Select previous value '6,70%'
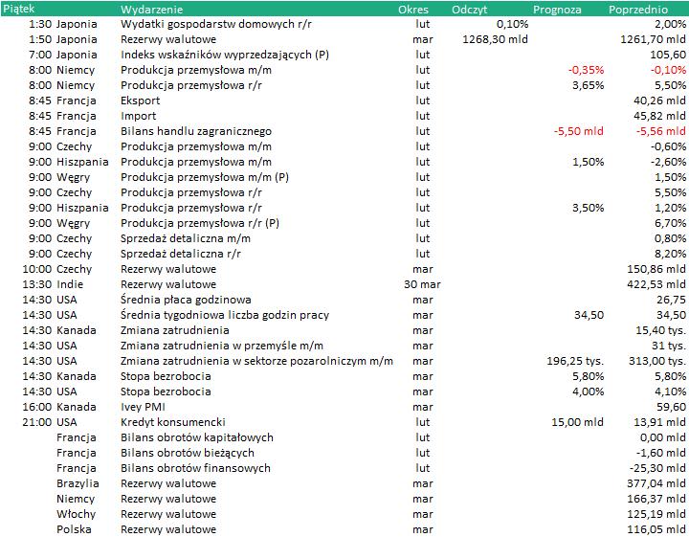 tap(670, 223)
